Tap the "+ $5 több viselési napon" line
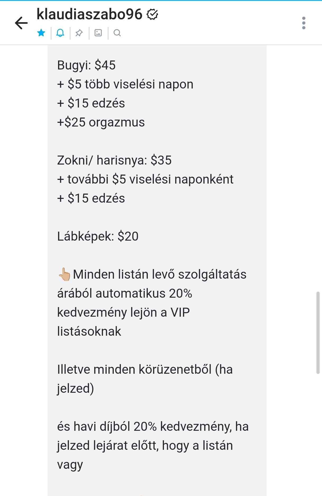This screenshot has height=496, width=322. [125, 84]
